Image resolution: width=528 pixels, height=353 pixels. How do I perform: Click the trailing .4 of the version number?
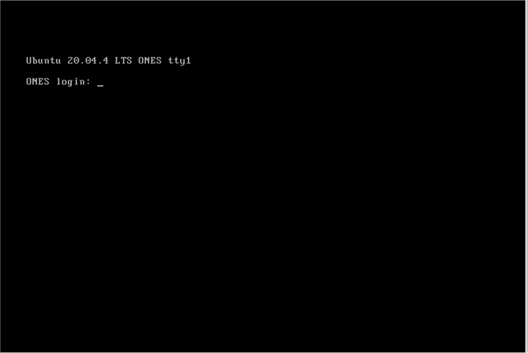click(x=103, y=60)
